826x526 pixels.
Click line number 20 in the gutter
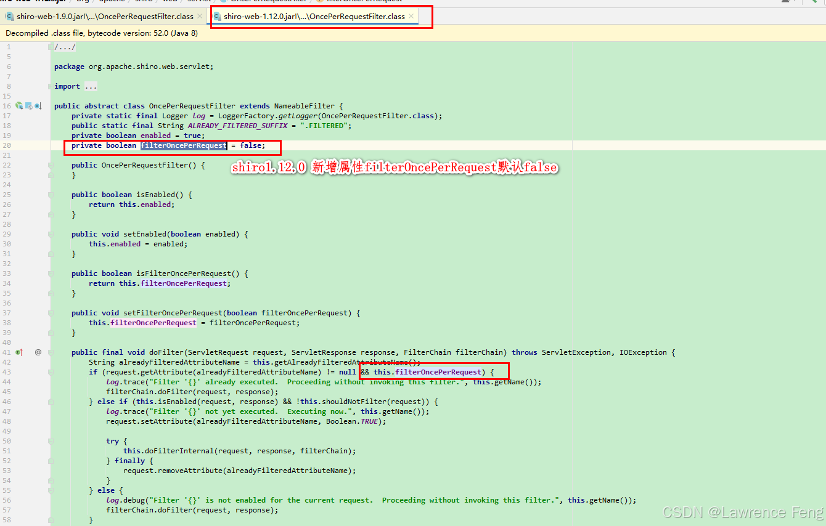[8, 145]
